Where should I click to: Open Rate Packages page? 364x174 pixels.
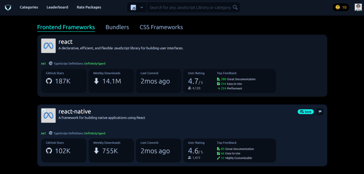point(89,7)
